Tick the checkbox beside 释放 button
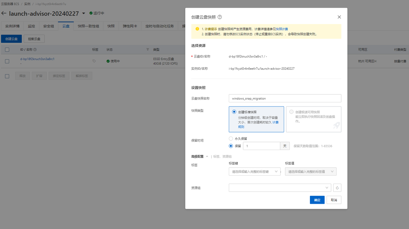 point(7,76)
